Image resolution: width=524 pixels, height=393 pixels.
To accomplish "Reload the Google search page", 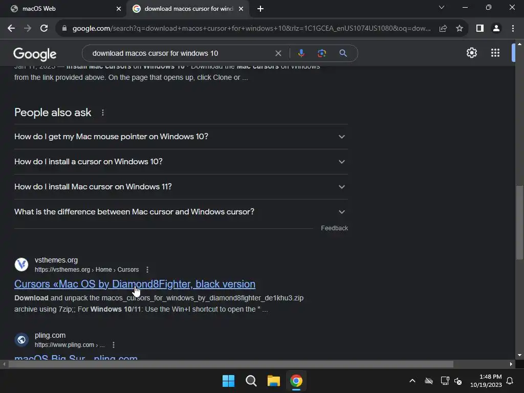I will tap(44, 29).
